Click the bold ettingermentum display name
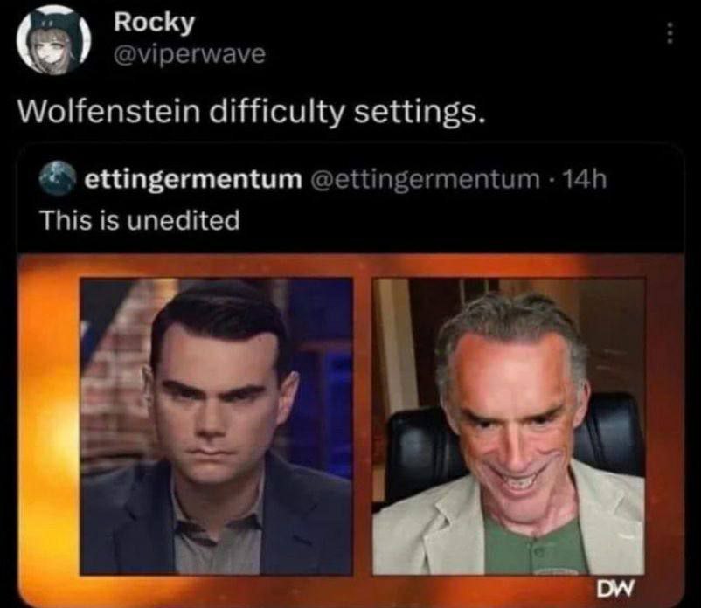 coord(192,180)
